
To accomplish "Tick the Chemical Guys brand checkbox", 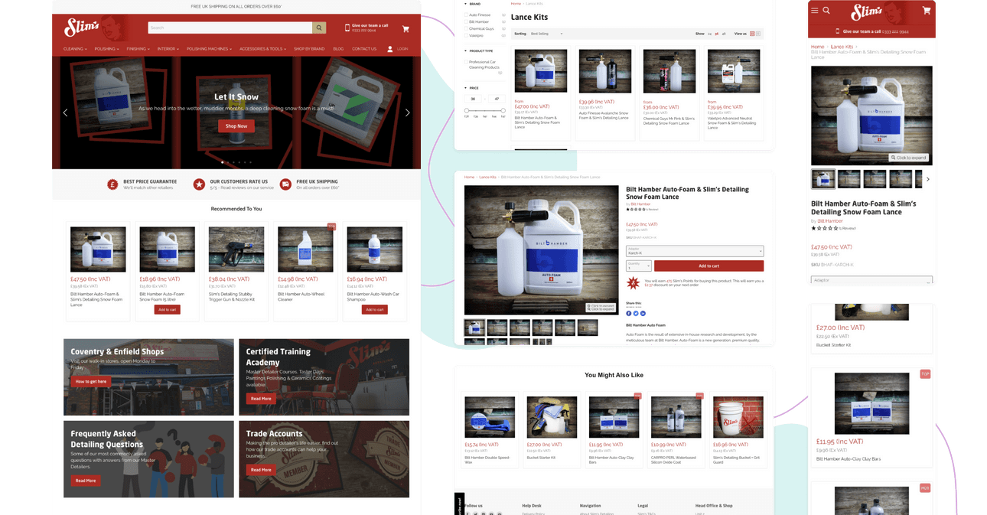I will (x=466, y=28).
